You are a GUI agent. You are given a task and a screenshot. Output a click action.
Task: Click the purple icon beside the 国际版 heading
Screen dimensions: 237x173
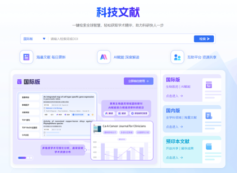(19, 82)
